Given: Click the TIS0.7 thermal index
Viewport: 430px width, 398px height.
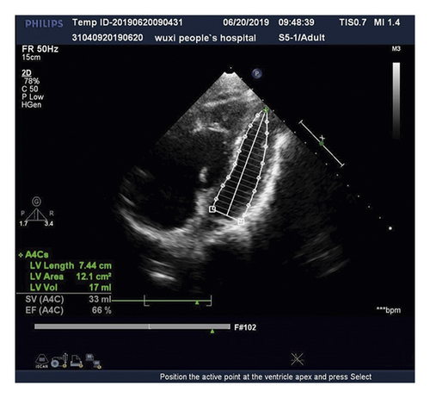Looking at the screenshot, I should pyautogui.click(x=353, y=22).
